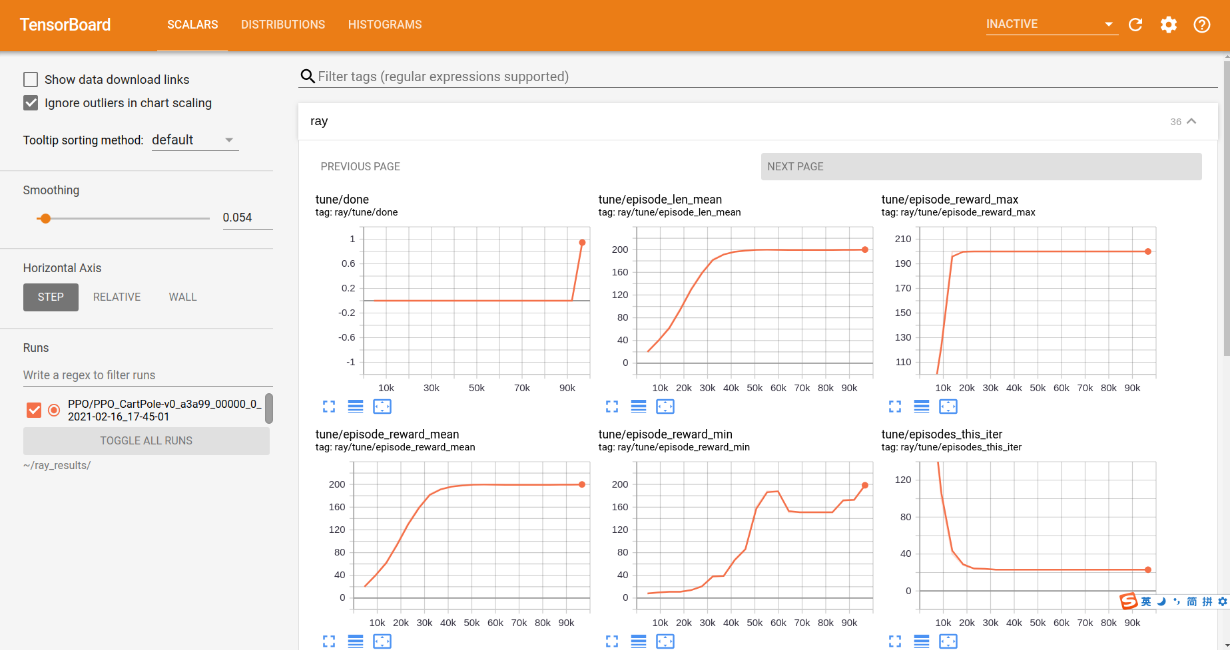1230x650 pixels.
Task: Expand tune/episode_len_mean chart to full size
Action: pos(612,406)
